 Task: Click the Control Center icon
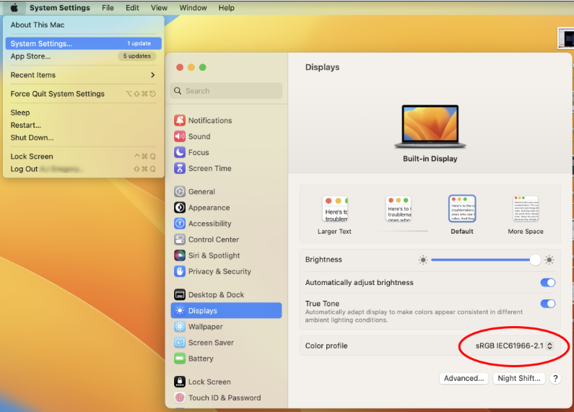[x=179, y=240]
